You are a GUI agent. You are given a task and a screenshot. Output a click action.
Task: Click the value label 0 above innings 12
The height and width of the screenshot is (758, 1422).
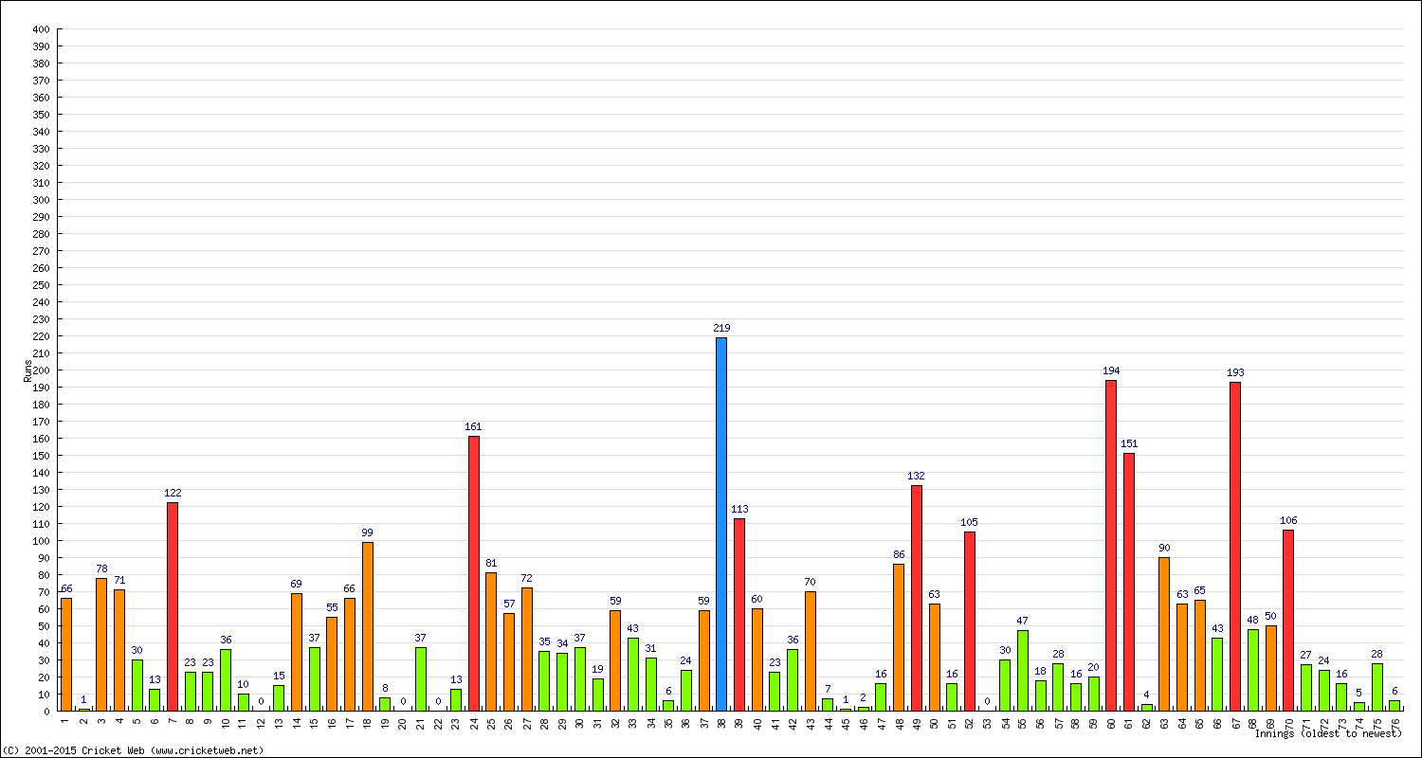(x=262, y=701)
